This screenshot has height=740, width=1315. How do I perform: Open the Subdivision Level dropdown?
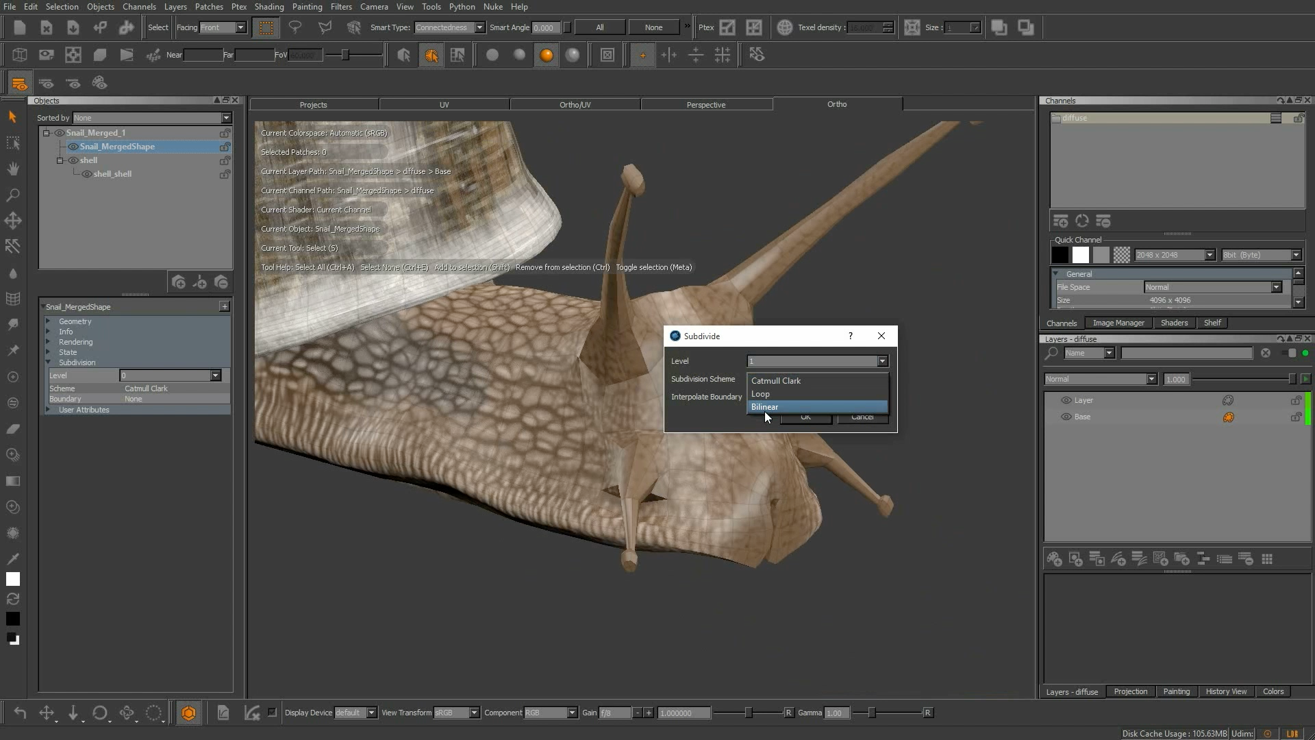pos(215,375)
